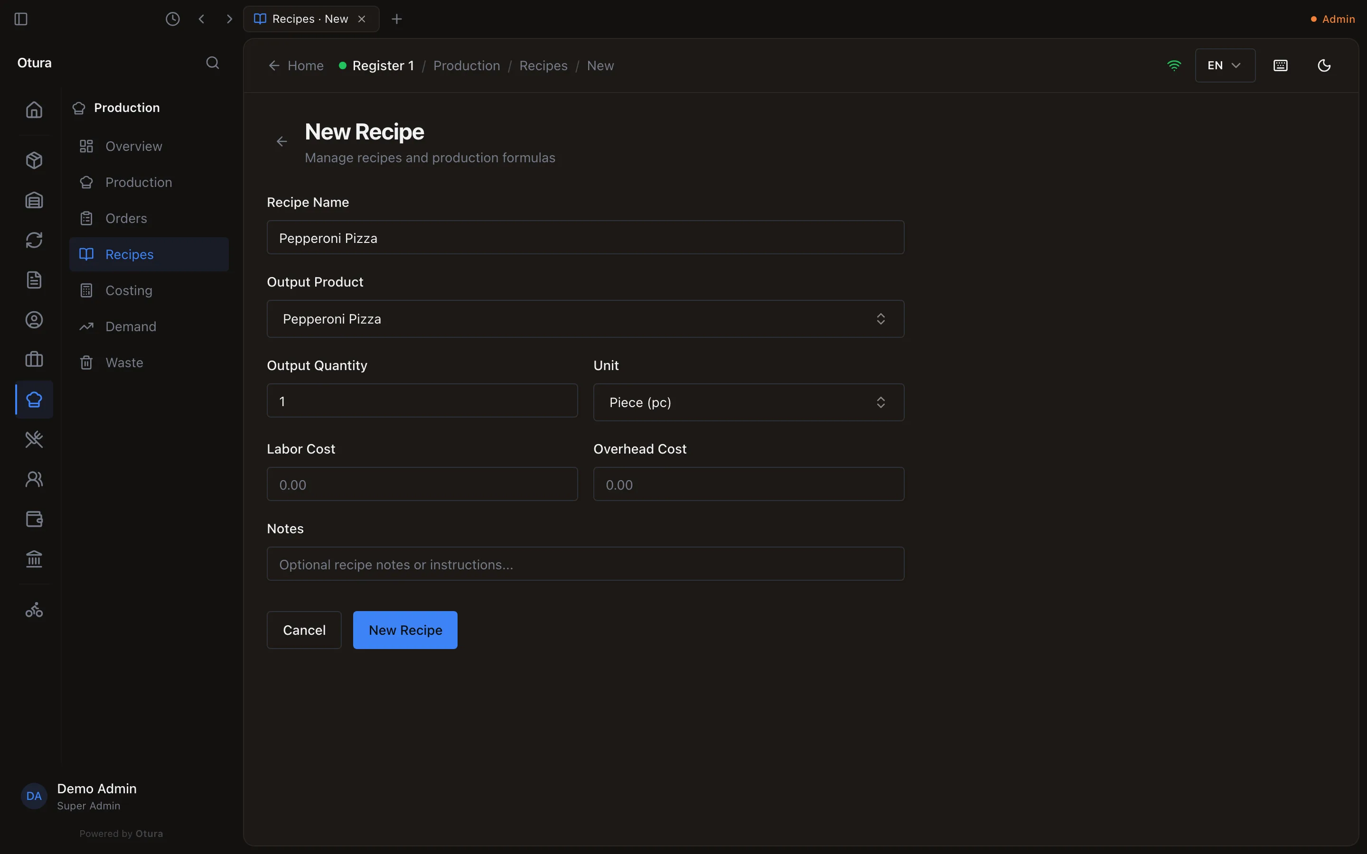The image size is (1367, 854).
Task: Select the Costing menu item
Action: click(149, 290)
